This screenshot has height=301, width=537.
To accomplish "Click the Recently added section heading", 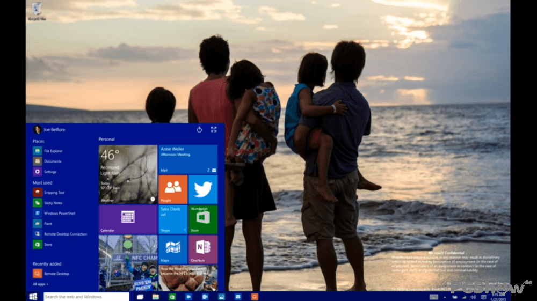I will point(47,264).
